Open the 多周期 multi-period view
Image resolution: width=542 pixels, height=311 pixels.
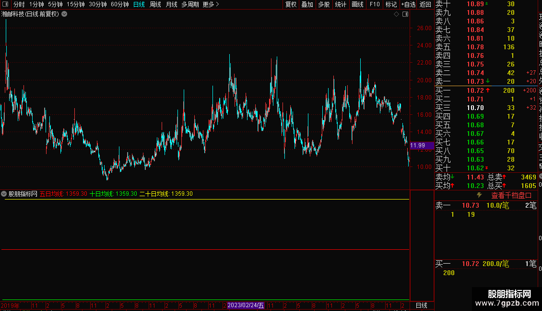tap(190, 4)
